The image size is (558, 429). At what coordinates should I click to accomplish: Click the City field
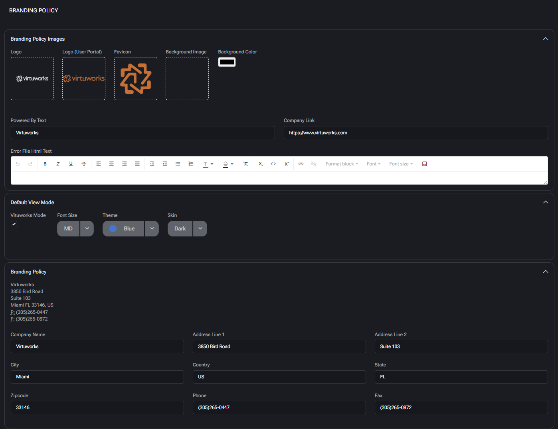(x=97, y=377)
